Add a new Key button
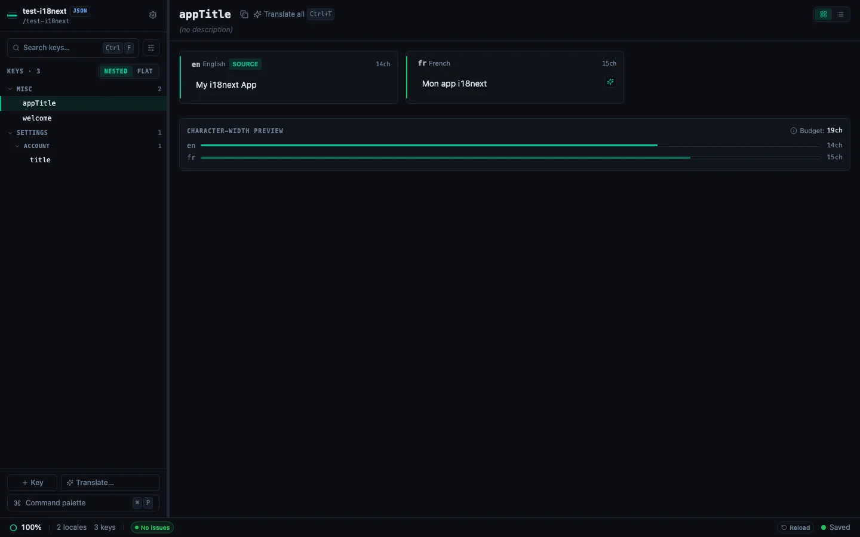Screen dimensions: 860x537 32,482
